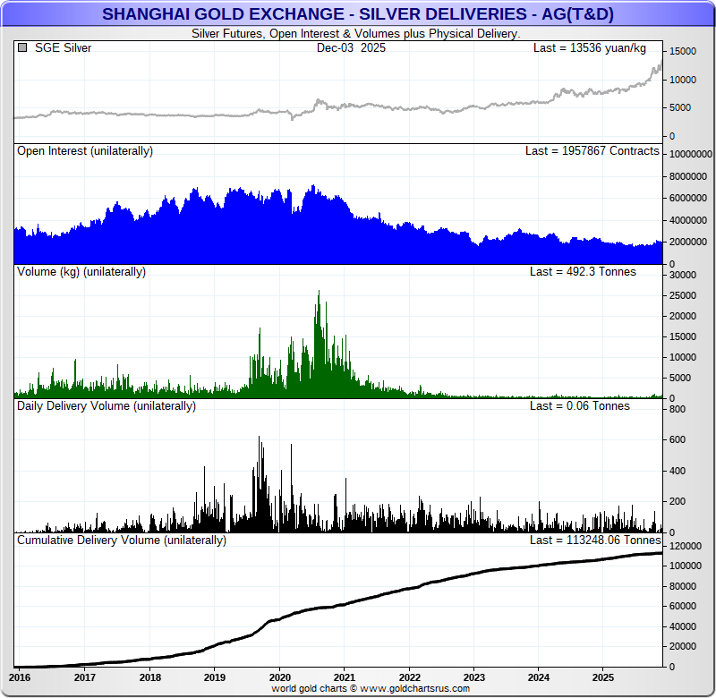
Task: Click the SGE Silver legend text
Action: pos(63,48)
